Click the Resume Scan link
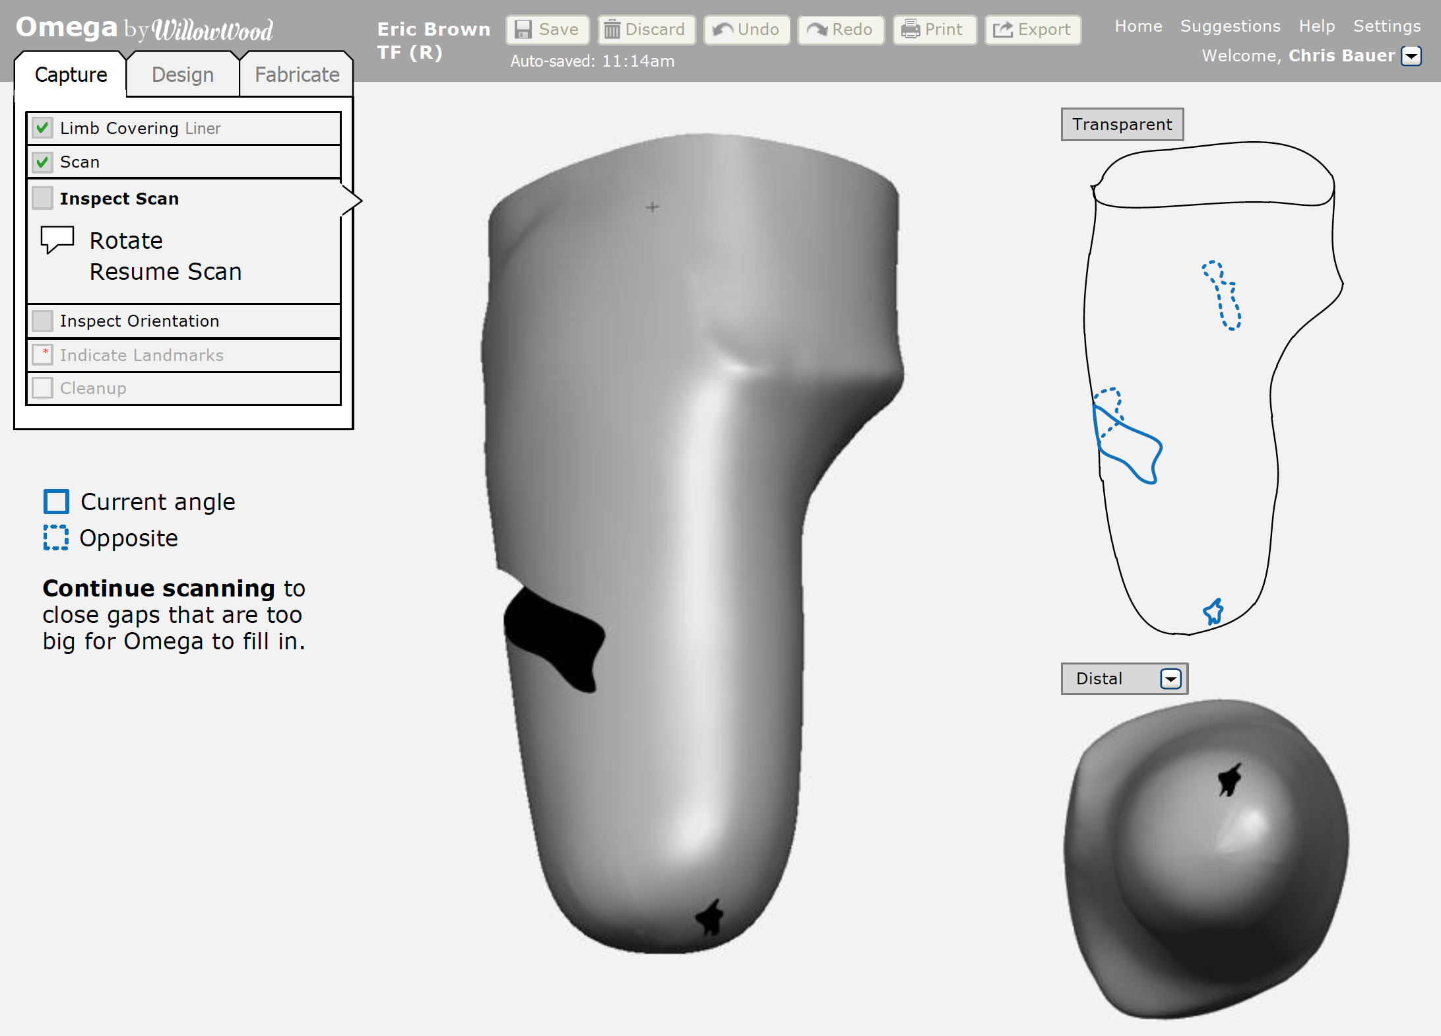Viewport: 1441px width, 1036px height. 166,272
